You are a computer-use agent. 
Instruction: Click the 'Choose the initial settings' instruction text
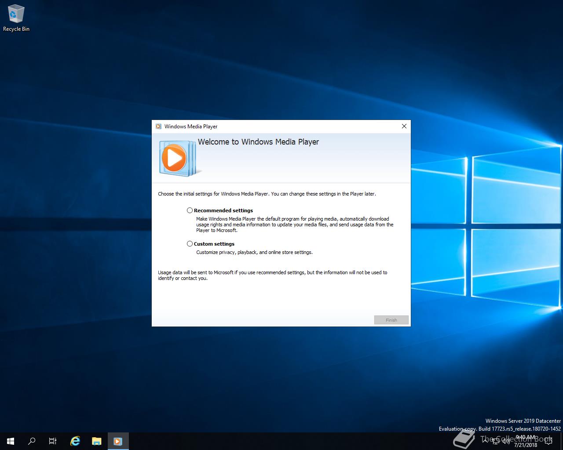tap(267, 194)
